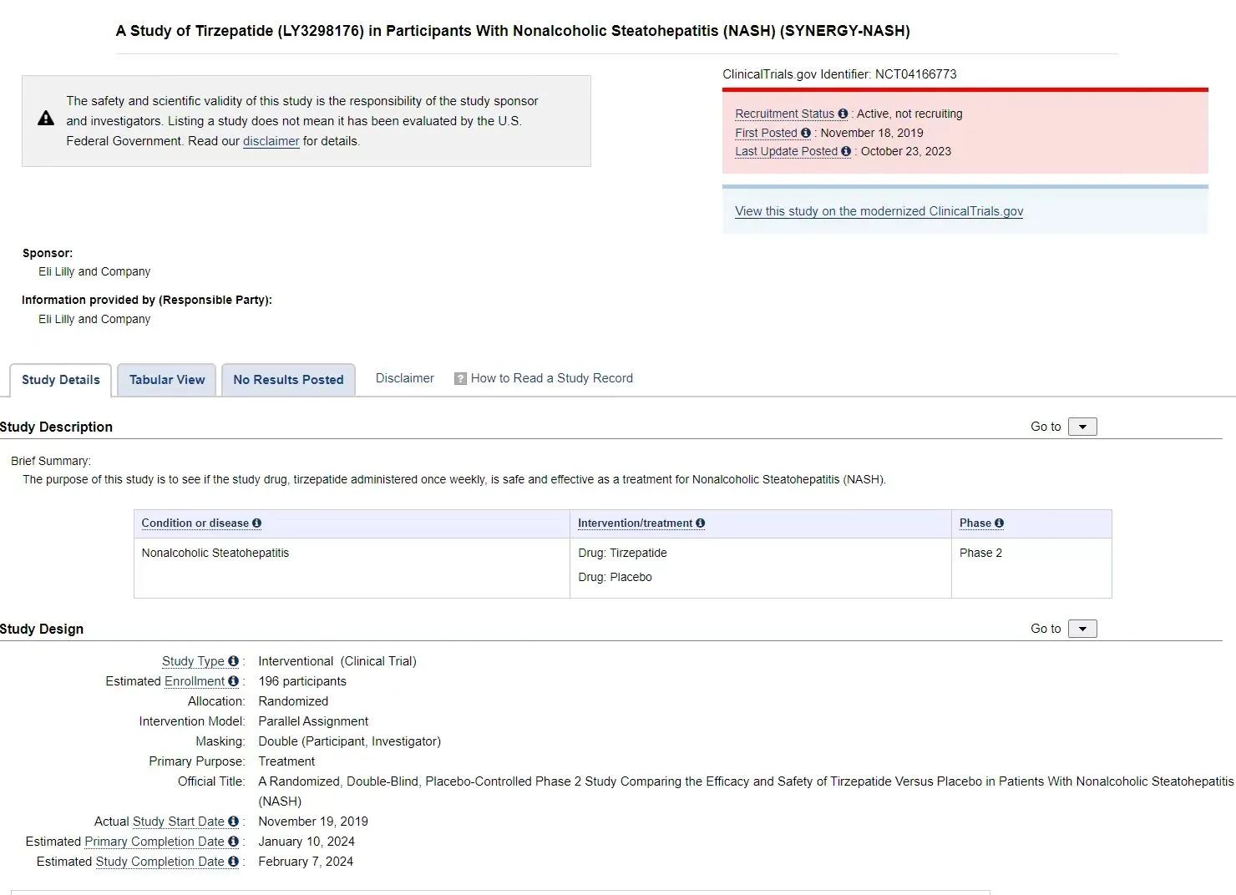Screen dimensions: 1236x895
Task: Click info icon beside Condition or disease
Action: (256, 523)
